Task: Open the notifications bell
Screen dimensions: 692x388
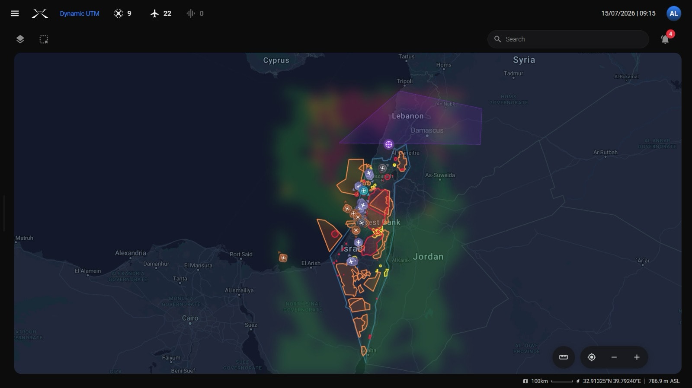Action: coord(665,39)
